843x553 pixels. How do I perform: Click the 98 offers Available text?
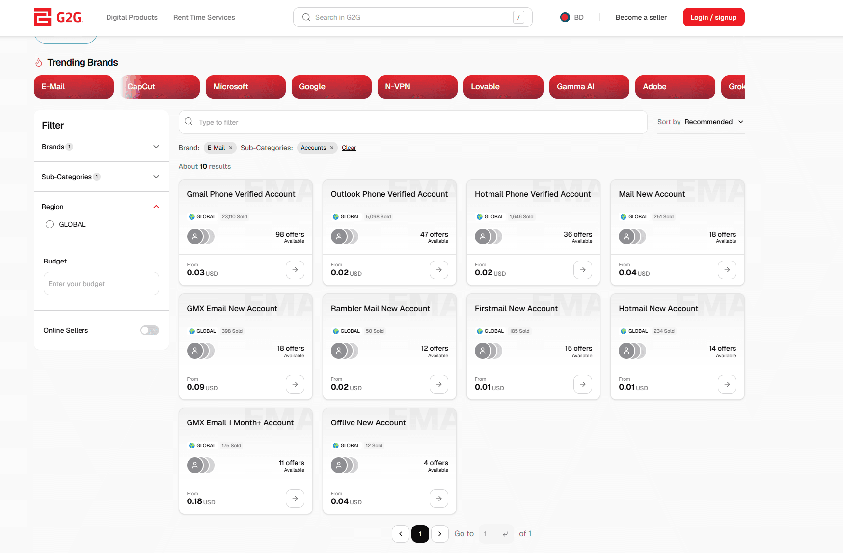point(290,237)
